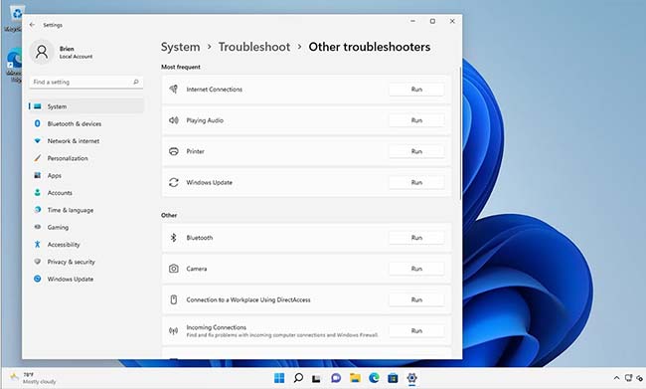Open File Explorer from the taskbar
The width and height of the screenshot is (646, 389).
coord(355,378)
